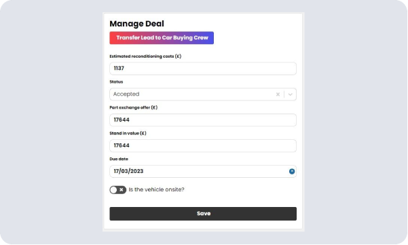The width and height of the screenshot is (408, 245).
Task: Expand the Status dropdown chevron
Action: 290,94
